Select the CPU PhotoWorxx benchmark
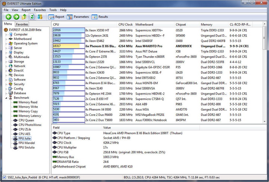The width and height of the screenshot is (269, 182). pos(30,125)
